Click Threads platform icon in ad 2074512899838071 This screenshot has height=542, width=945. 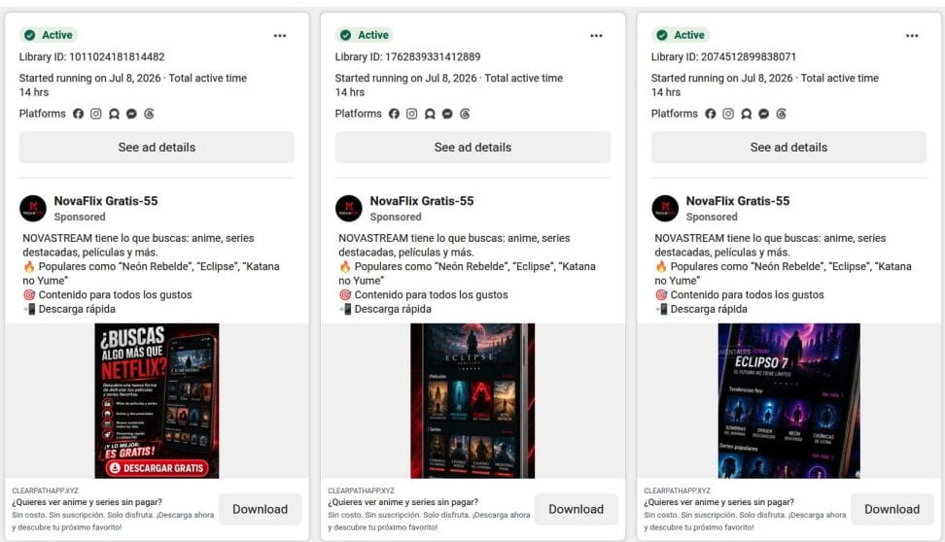[x=781, y=114]
